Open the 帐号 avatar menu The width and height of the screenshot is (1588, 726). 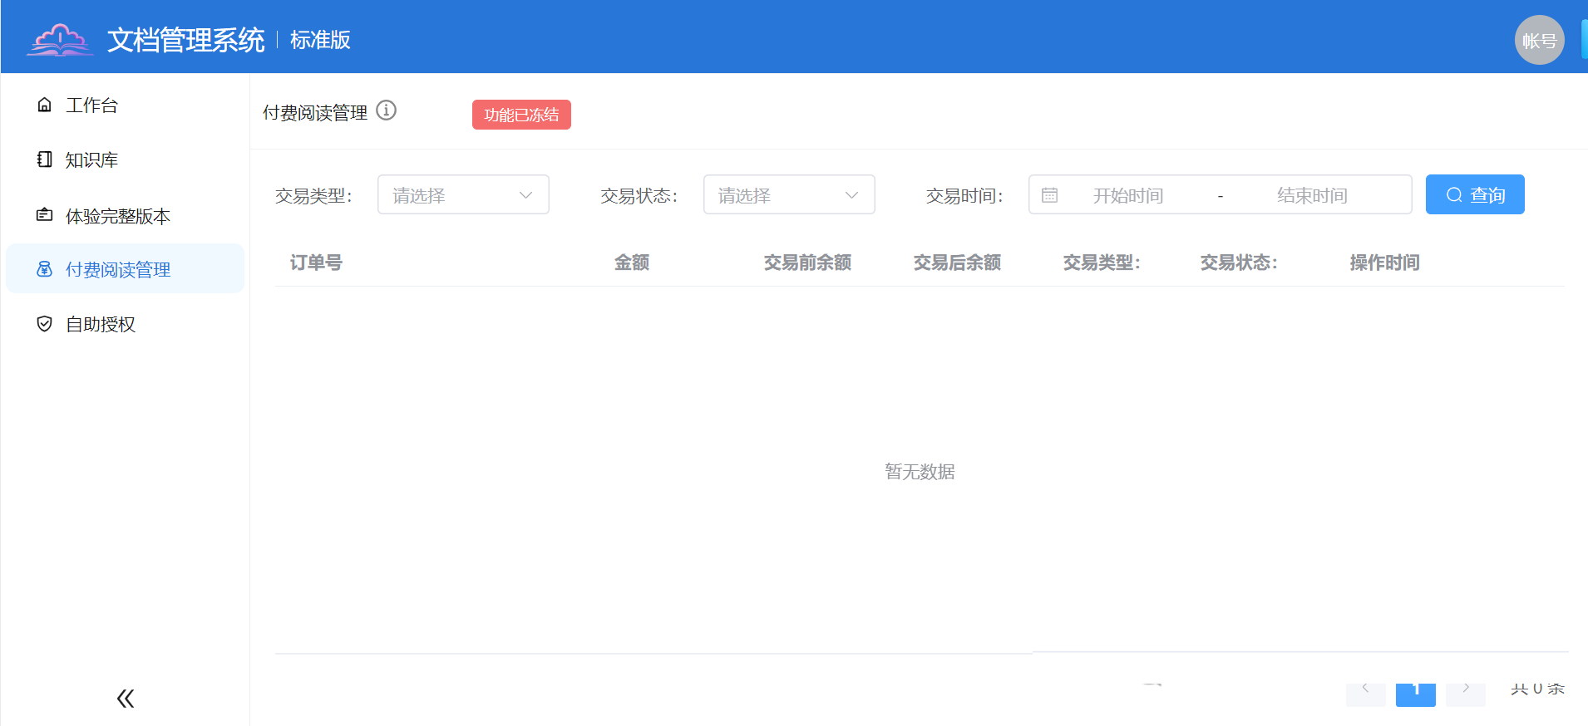1539,40
